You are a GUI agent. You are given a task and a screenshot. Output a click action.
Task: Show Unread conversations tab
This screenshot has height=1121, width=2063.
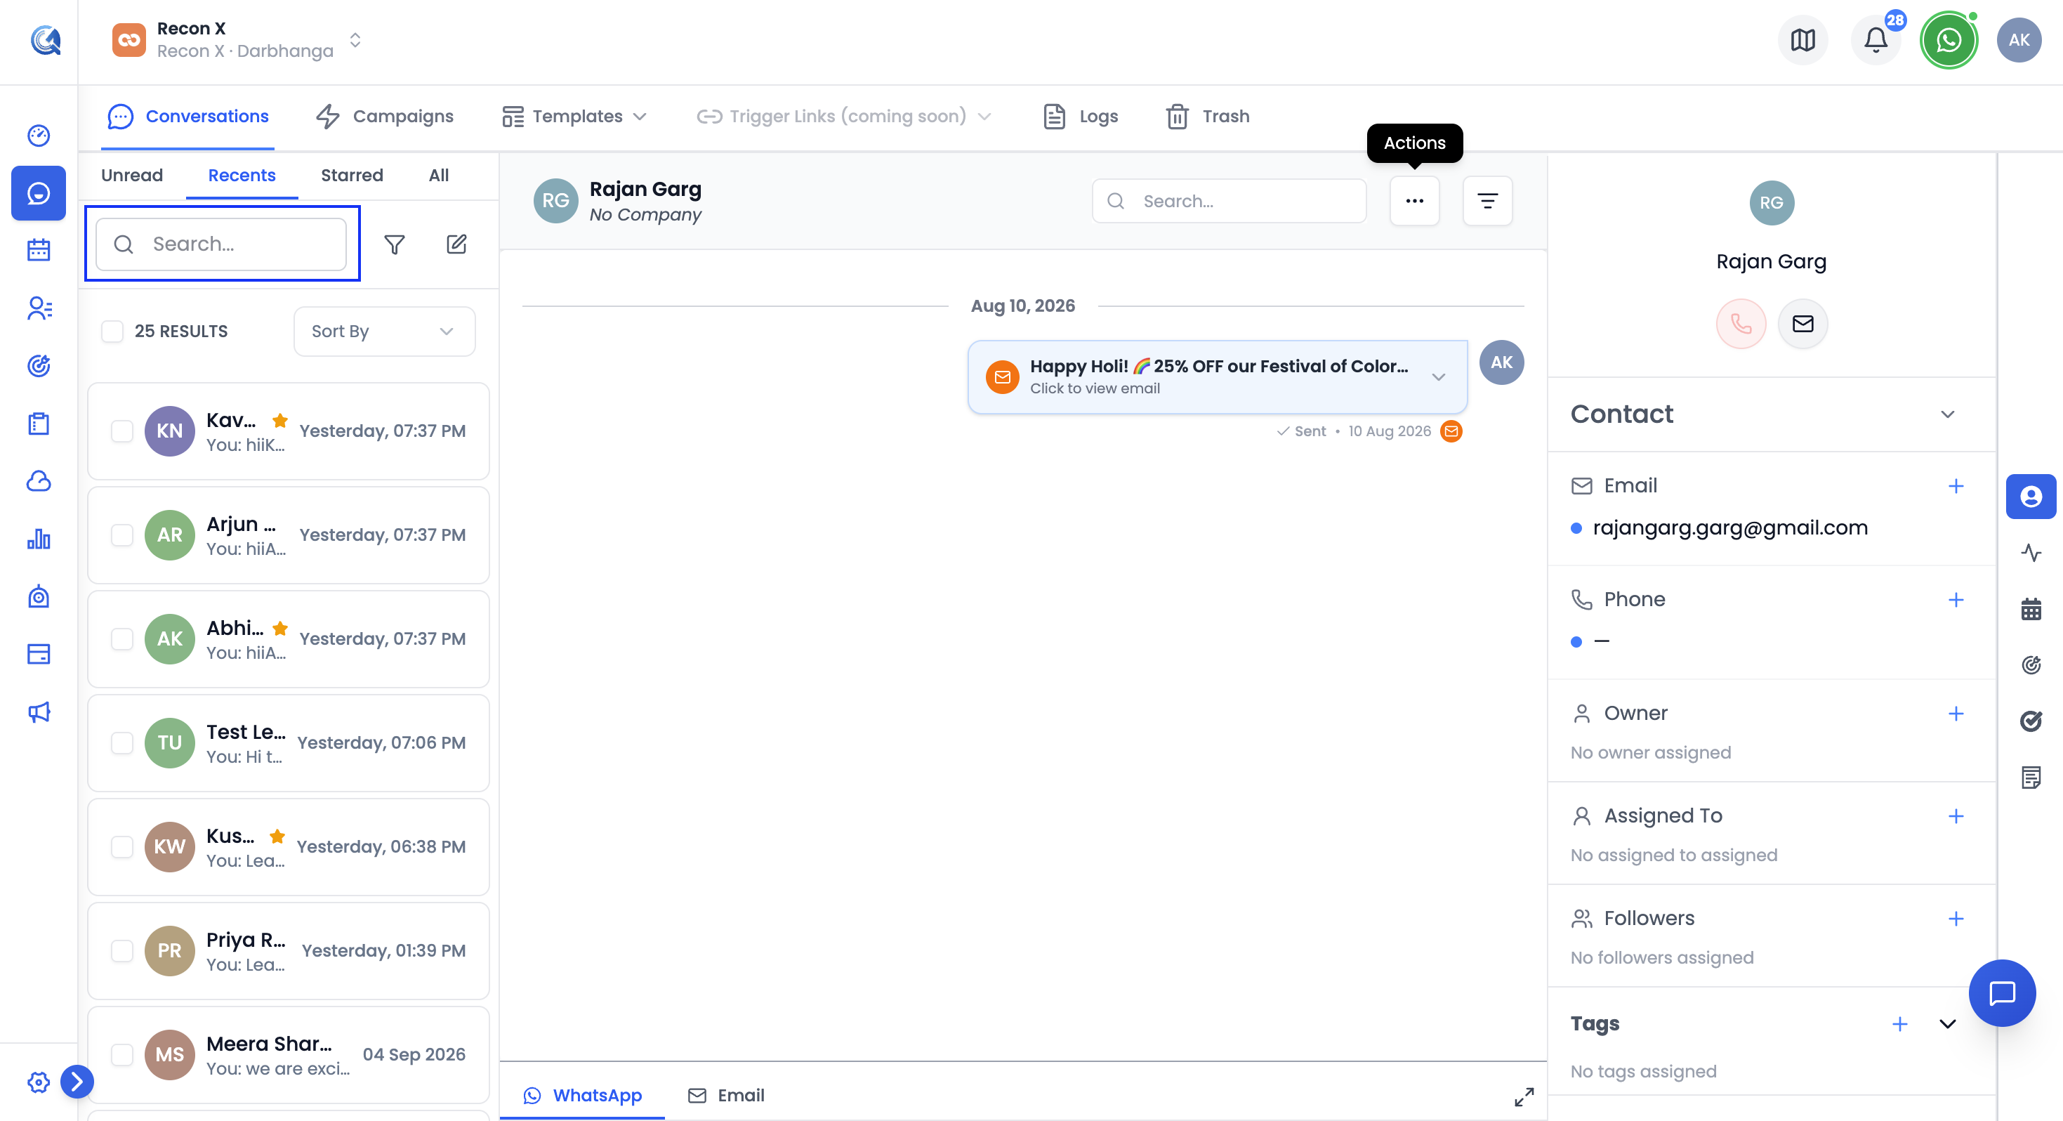[x=131, y=176]
